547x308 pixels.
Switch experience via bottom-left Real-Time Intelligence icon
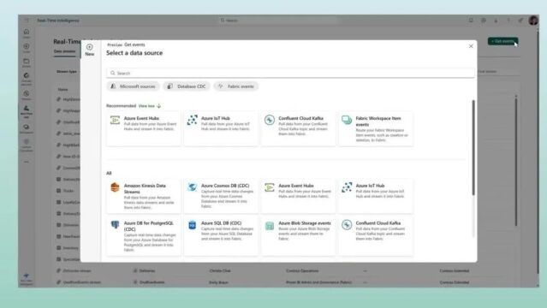click(x=27, y=280)
